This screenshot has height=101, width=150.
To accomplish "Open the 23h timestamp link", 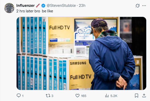I will pyautogui.click(x=82, y=6).
